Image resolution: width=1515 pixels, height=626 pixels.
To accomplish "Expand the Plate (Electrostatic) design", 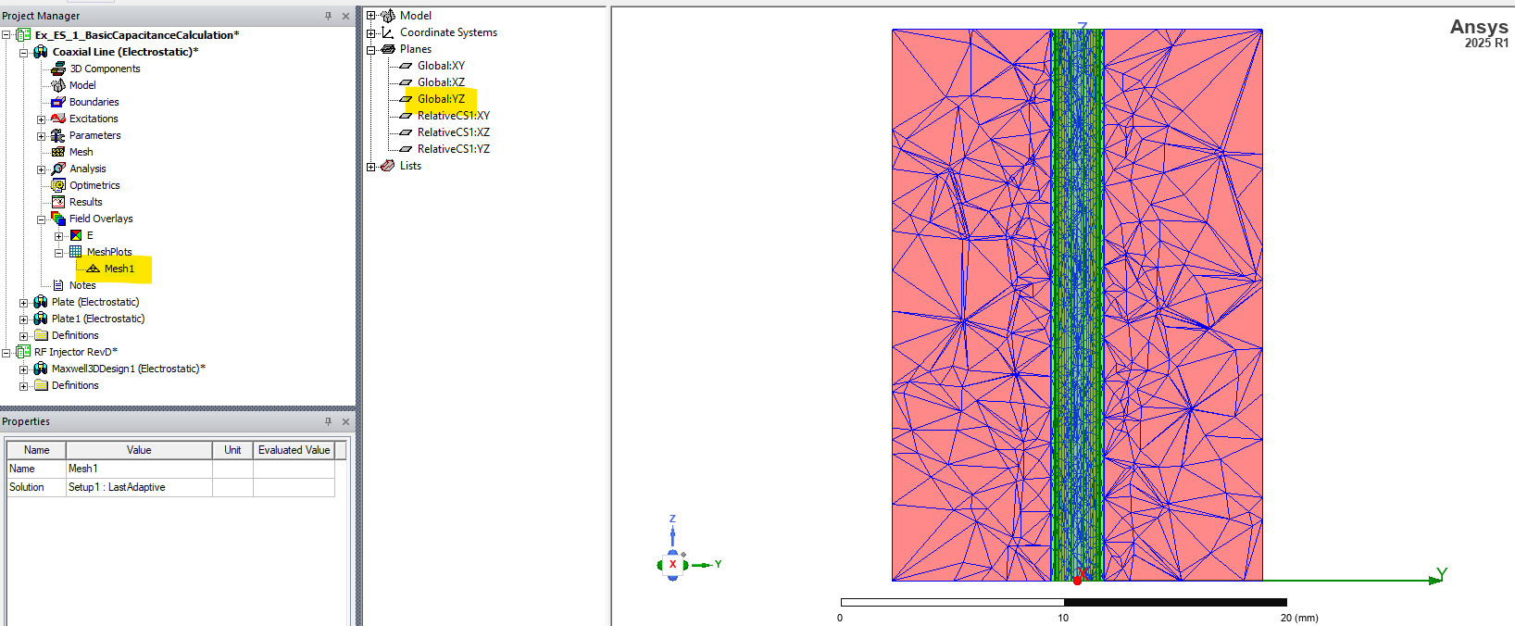I will [24, 303].
